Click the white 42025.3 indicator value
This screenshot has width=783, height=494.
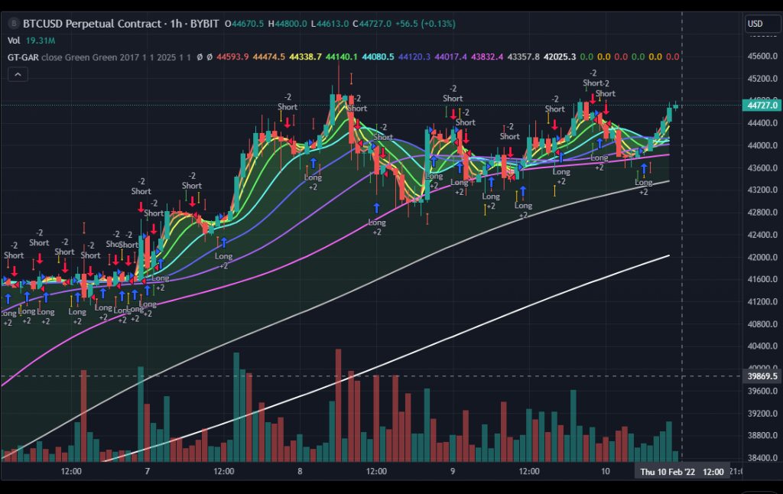[x=560, y=57]
